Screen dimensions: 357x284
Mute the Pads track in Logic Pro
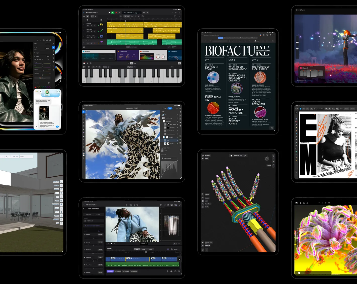[88, 43]
